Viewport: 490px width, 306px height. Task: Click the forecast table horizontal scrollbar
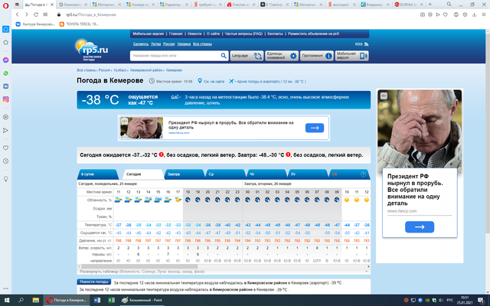[x=139, y=266]
